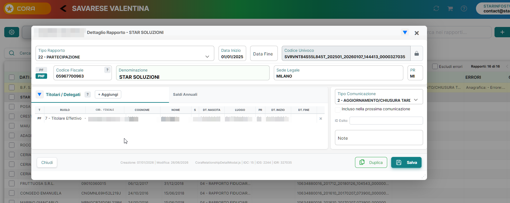Switch to the Saldi Annuali tab
Image resolution: width=510 pixels, height=203 pixels.
(x=185, y=95)
